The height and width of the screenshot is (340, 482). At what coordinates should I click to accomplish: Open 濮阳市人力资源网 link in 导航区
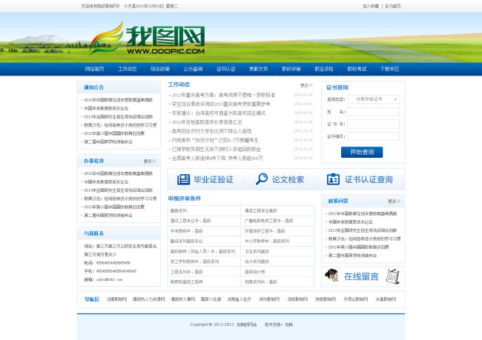point(149,299)
